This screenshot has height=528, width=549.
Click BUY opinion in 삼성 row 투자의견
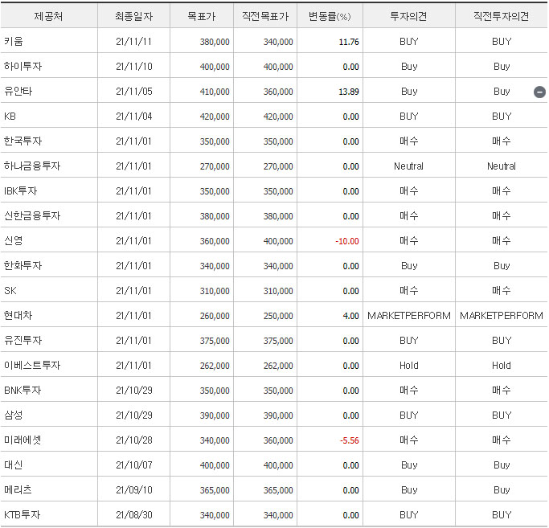409,415
